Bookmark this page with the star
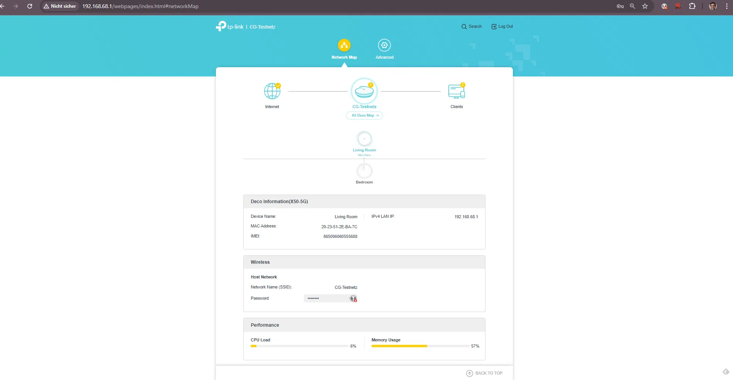The image size is (733, 380). point(645,6)
